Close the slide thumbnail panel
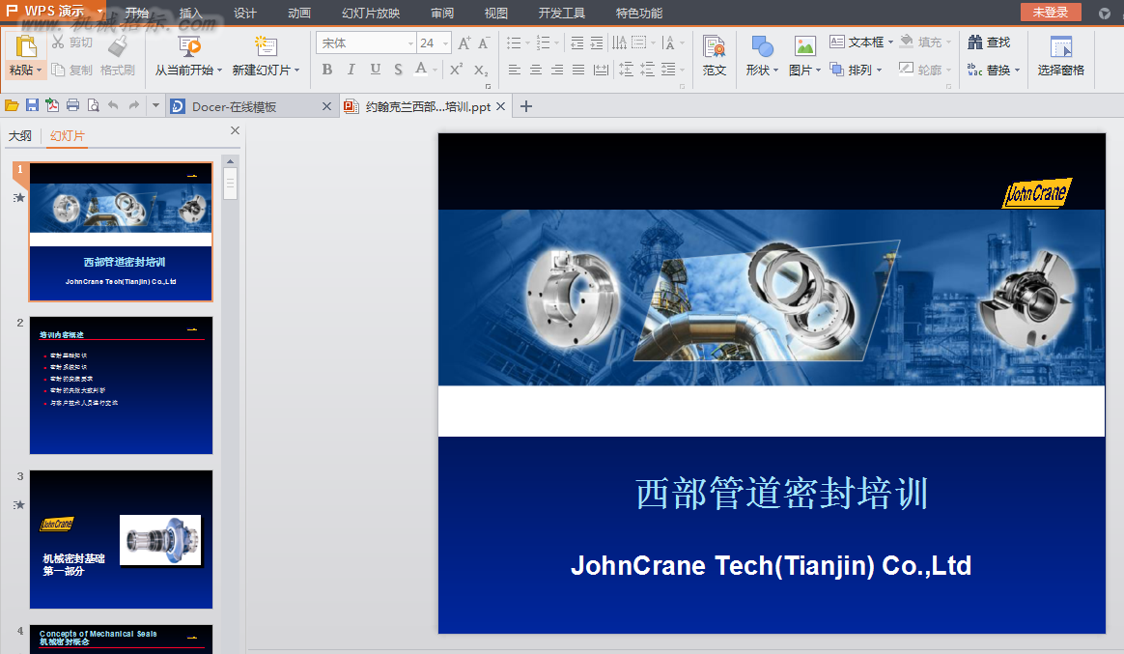This screenshot has width=1124, height=654. tap(235, 130)
